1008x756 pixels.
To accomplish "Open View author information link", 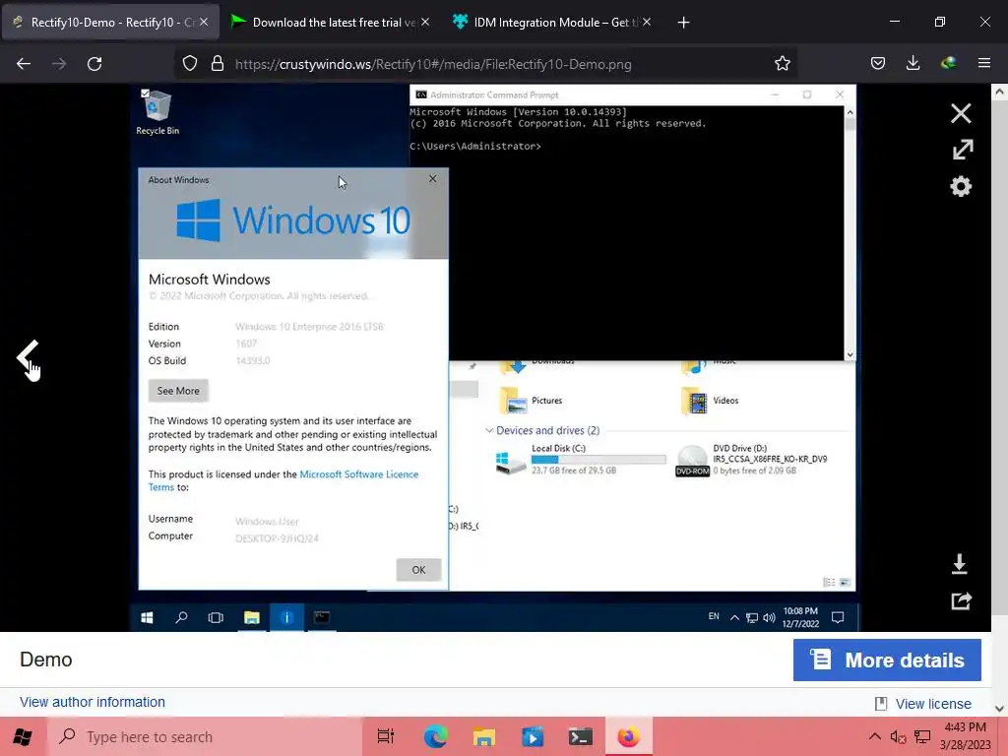I will click(x=93, y=702).
